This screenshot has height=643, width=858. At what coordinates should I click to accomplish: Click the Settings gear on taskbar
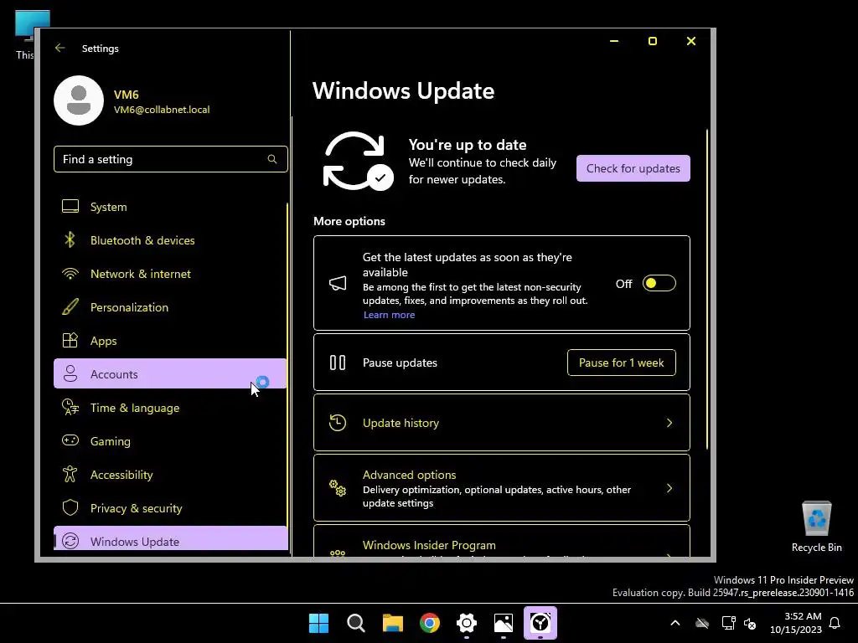pos(467,623)
